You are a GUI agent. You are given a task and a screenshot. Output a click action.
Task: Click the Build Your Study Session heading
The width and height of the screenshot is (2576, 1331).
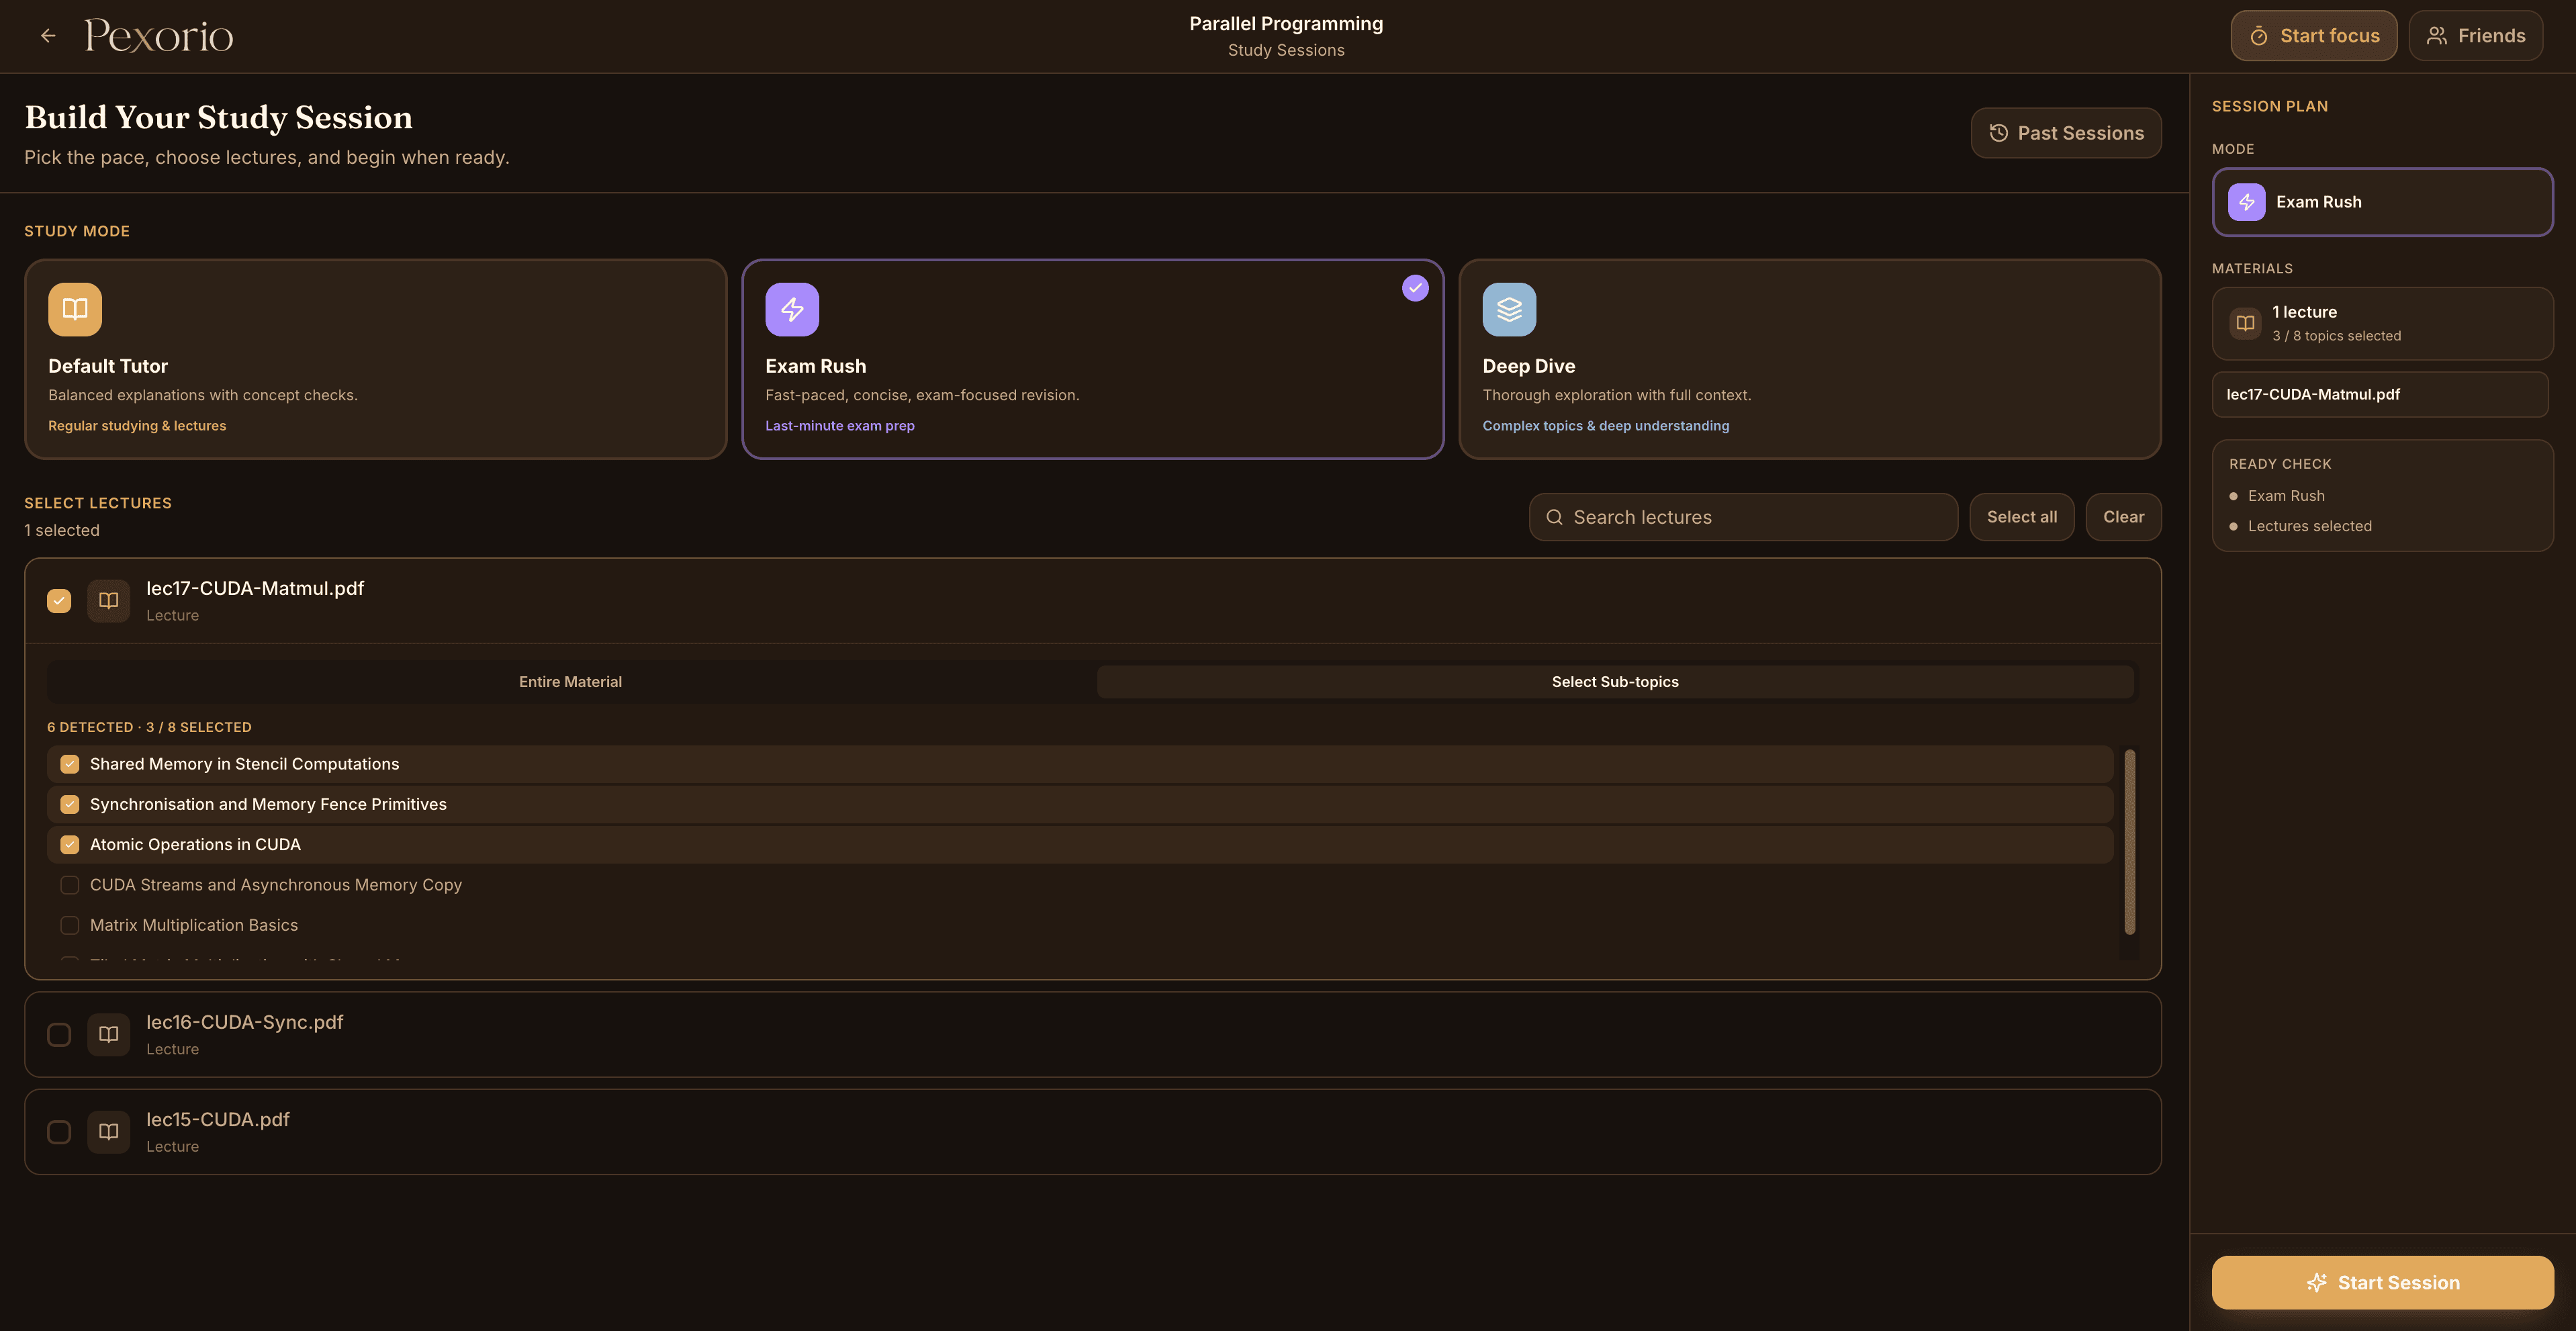[219, 117]
